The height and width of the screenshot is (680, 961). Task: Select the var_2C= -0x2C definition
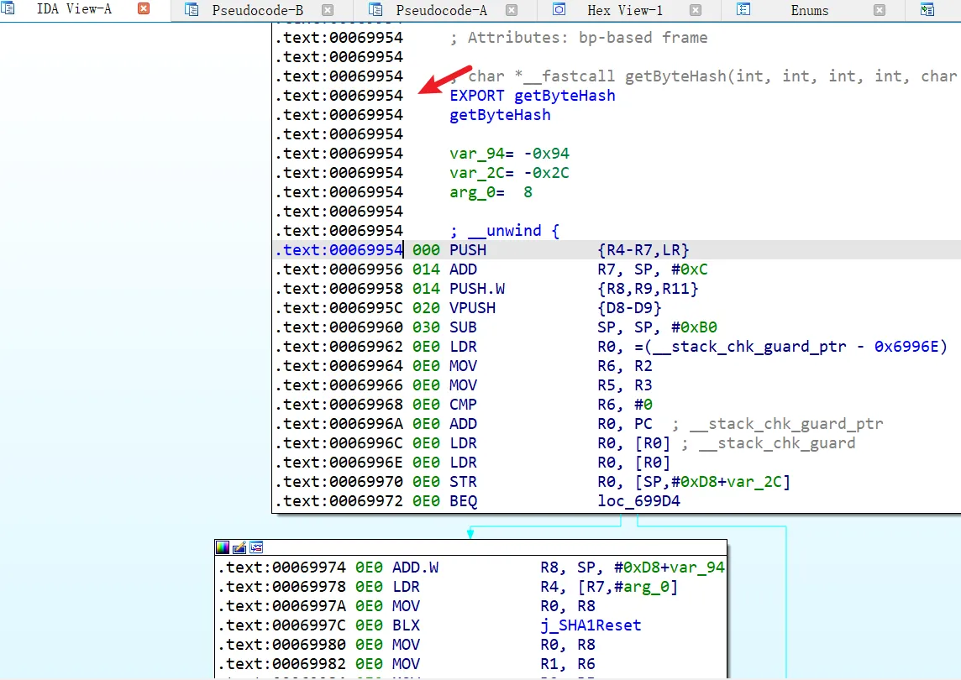tap(509, 174)
